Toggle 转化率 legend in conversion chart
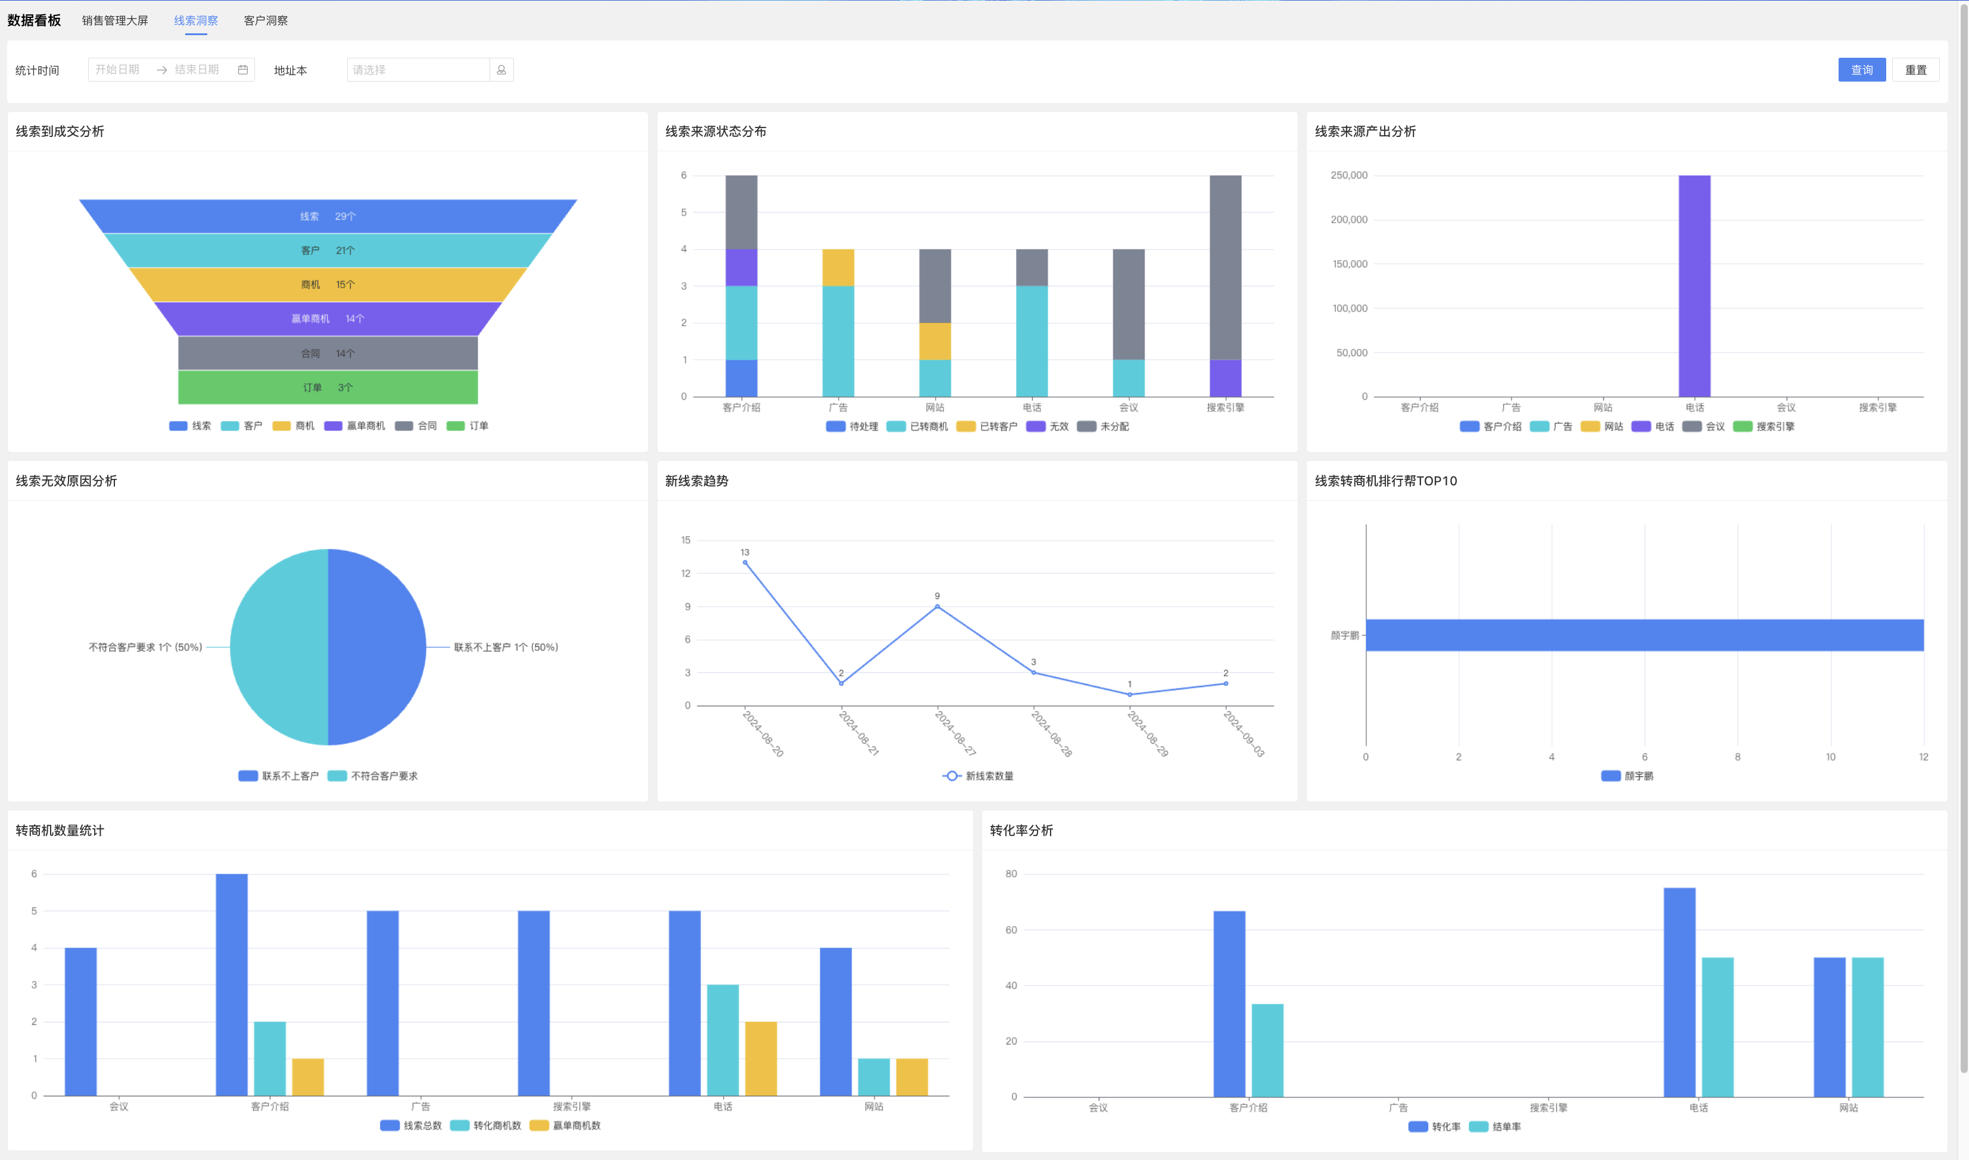Screen dimensions: 1969x1160 (1434, 1127)
